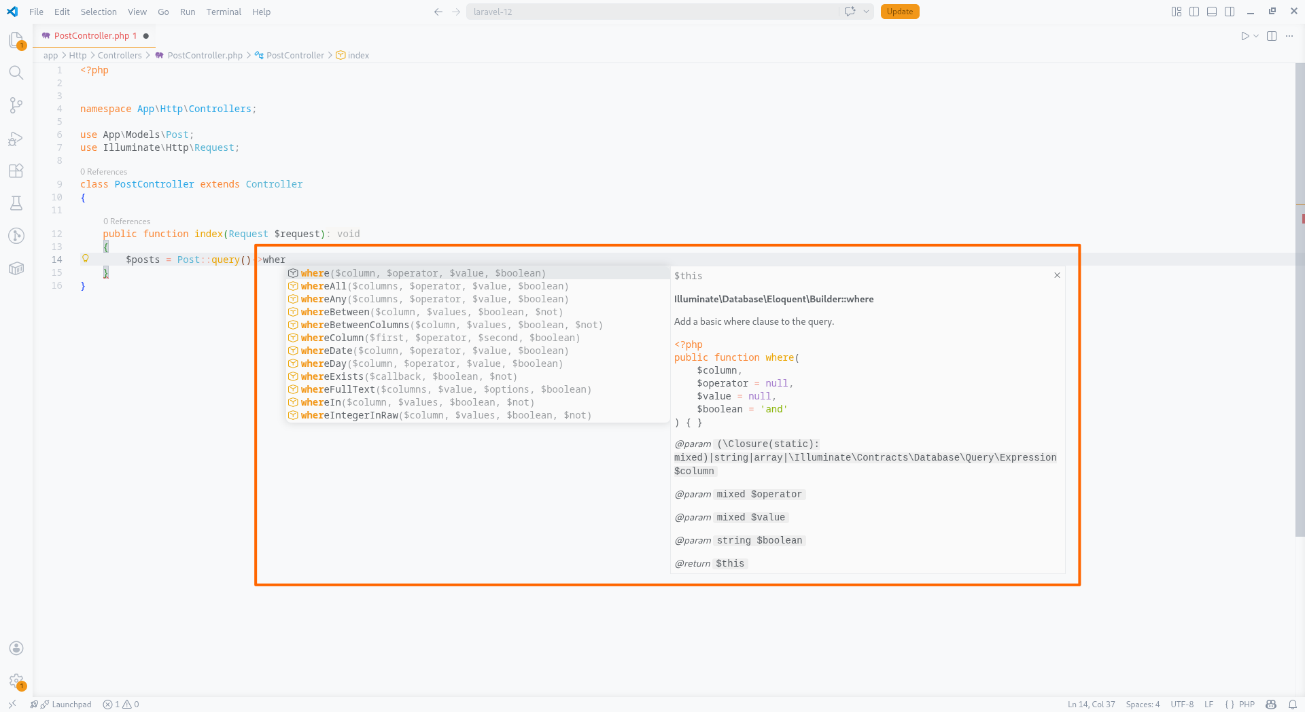Image resolution: width=1305 pixels, height=712 pixels.
Task: Run the PHP file with play icon
Action: (1245, 36)
